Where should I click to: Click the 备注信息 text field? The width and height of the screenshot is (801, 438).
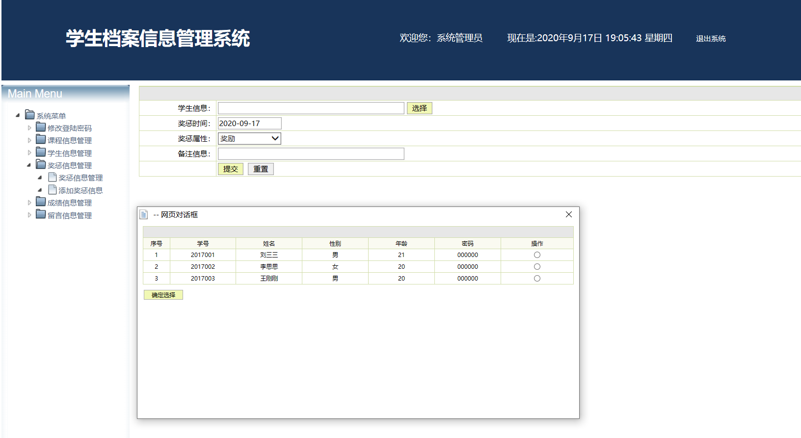coord(311,154)
